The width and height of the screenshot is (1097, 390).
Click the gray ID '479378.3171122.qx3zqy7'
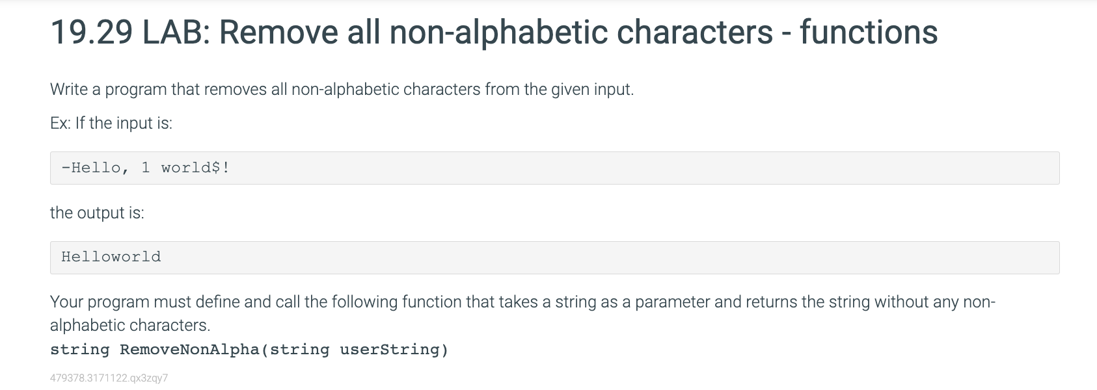tap(109, 378)
